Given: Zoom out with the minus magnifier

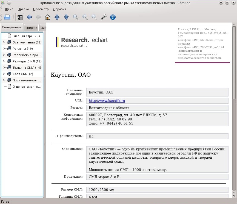Looking at the screenshot, I should click(x=94, y=17).
